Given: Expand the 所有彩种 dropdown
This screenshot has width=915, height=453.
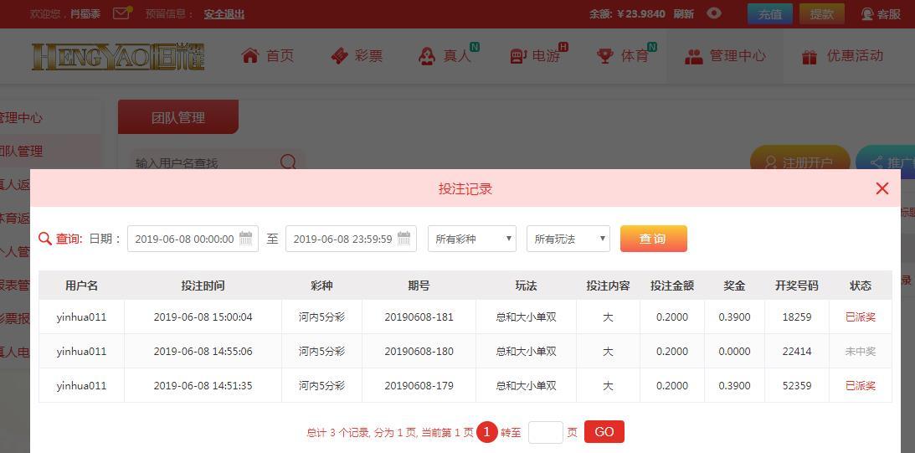Looking at the screenshot, I should click(472, 239).
